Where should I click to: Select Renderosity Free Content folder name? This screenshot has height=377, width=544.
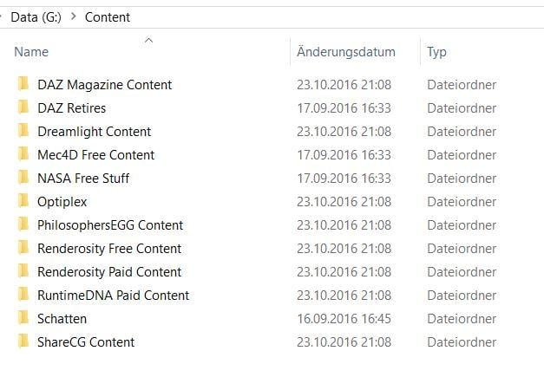pos(109,249)
